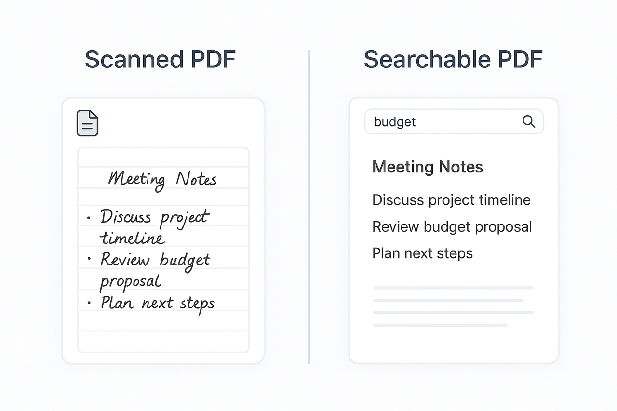Click the shortest bottom gray placeholder line
The height and width of the screenshot is (411, 617).
440,325
